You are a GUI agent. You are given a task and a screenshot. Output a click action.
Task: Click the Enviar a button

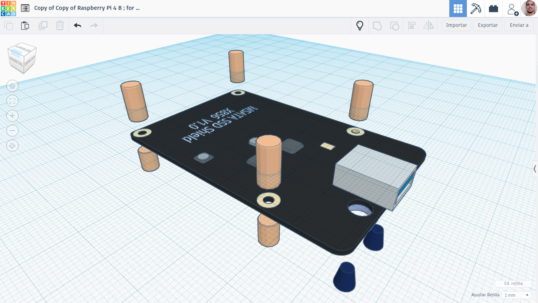(519, 25)
